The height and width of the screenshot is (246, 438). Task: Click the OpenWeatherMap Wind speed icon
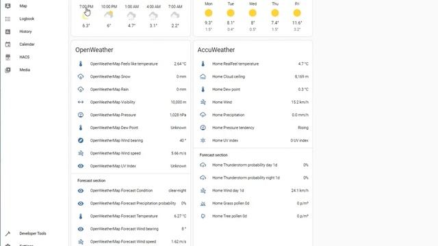coord(81,153)
